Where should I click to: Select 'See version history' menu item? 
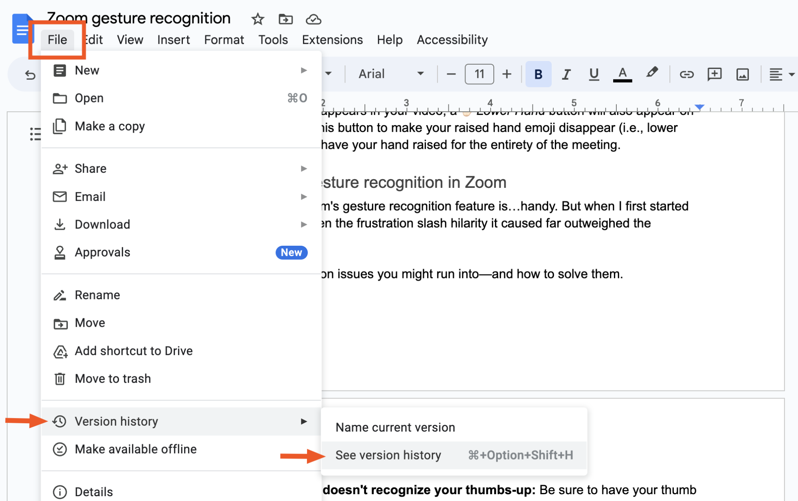(x=388, y=455)
